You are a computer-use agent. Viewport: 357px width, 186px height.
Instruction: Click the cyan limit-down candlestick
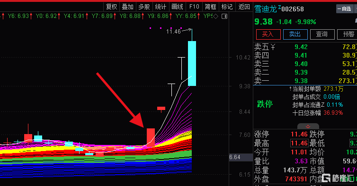coord(192,63)
